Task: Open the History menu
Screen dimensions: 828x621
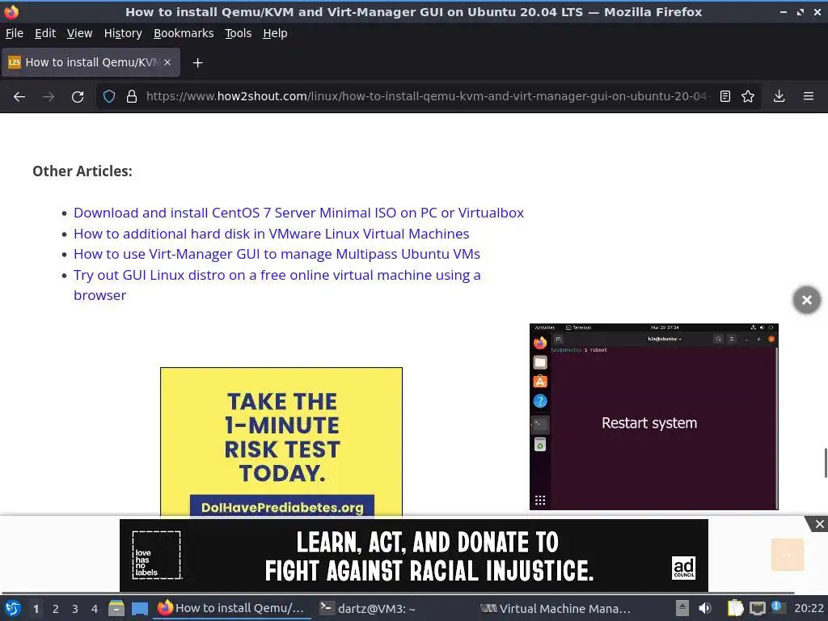Action: [x=123, y=33]
